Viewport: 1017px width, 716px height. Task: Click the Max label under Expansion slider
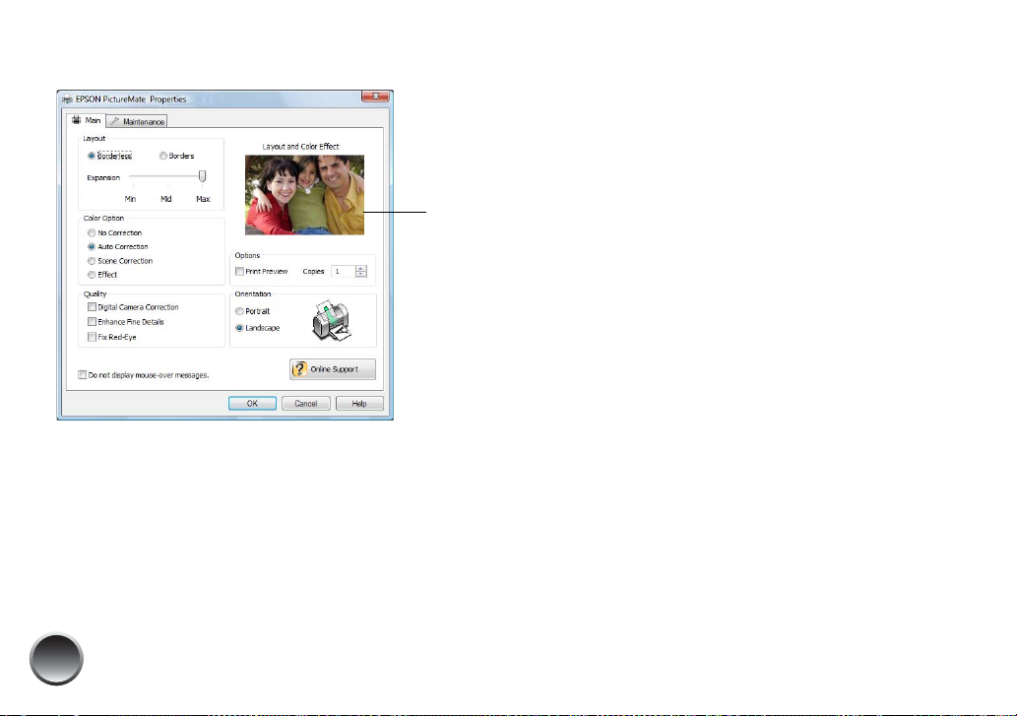click(x=203, y=199)
